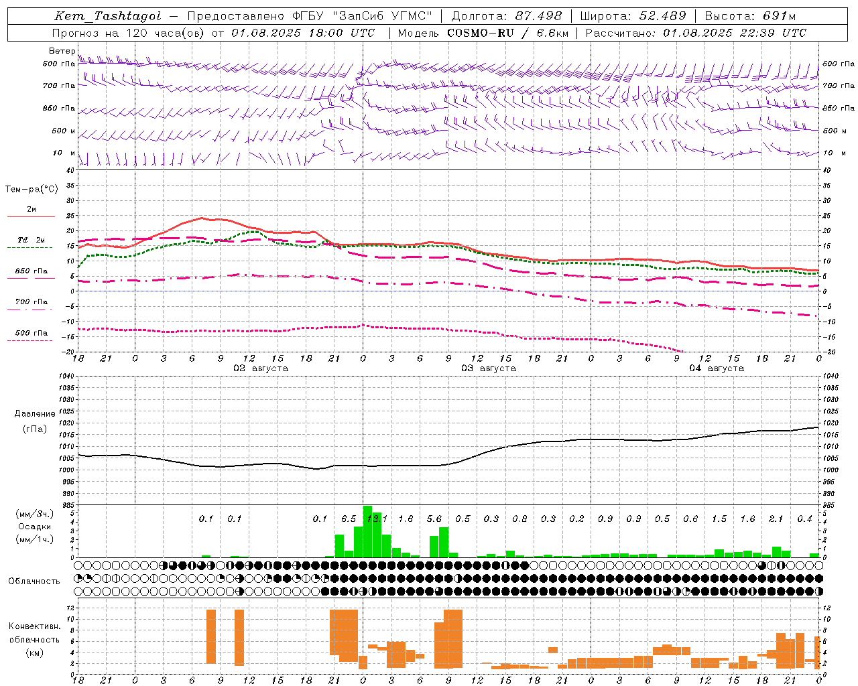Click the precipitation value 6.5

[x=349, y=519]
